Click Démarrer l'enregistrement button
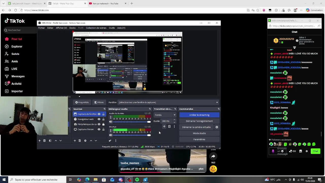 tap(199, 121)
